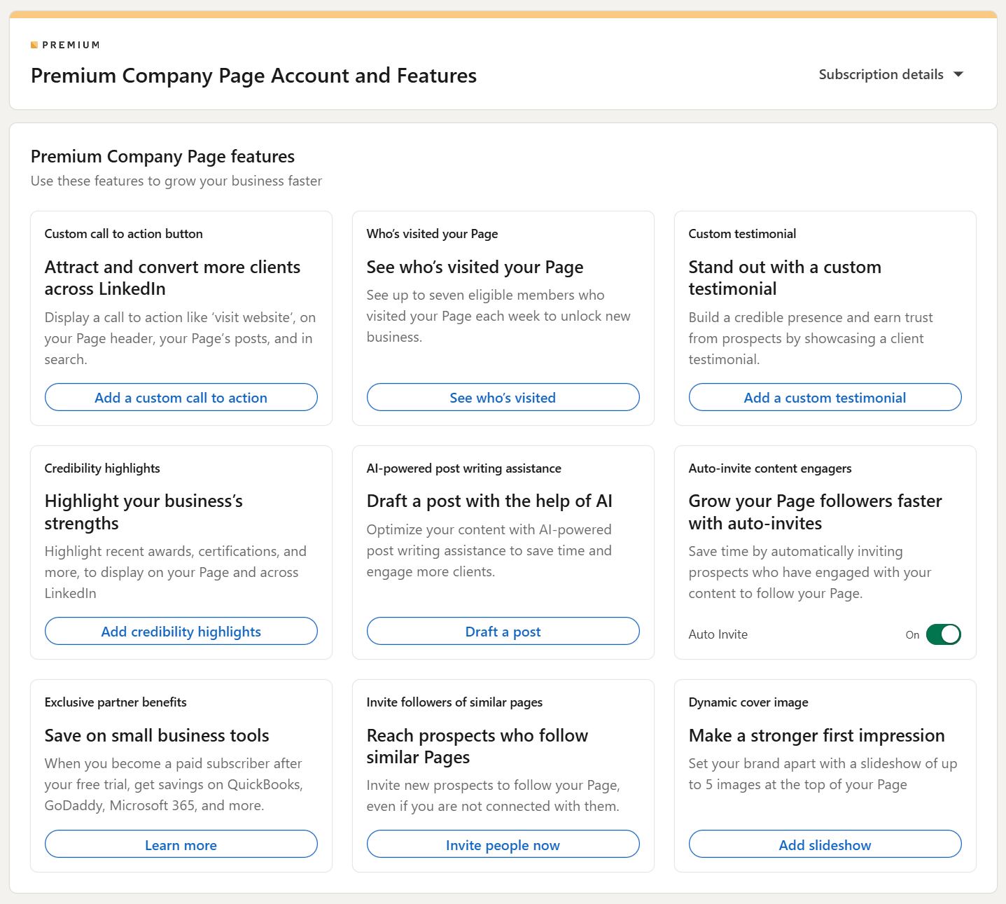The height and width of the screenshot is (904, 1006).
Task: Click the Add slideshow button
Action: 825,845
